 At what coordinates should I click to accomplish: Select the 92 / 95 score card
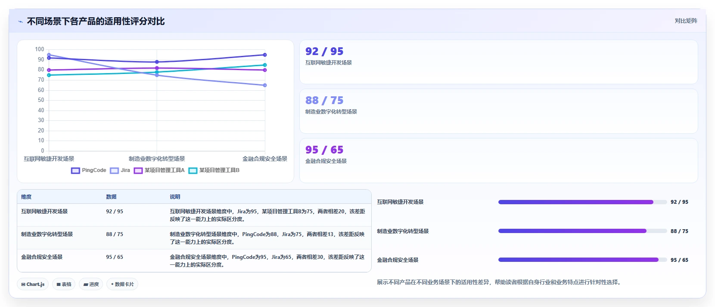tap(498, 62)
